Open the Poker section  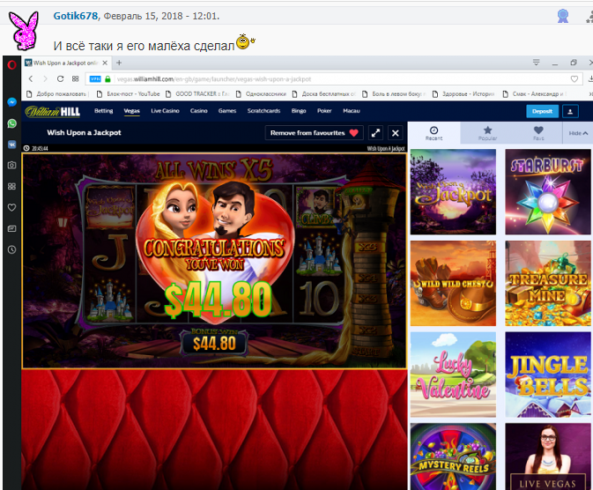click(x=324, y=111)
